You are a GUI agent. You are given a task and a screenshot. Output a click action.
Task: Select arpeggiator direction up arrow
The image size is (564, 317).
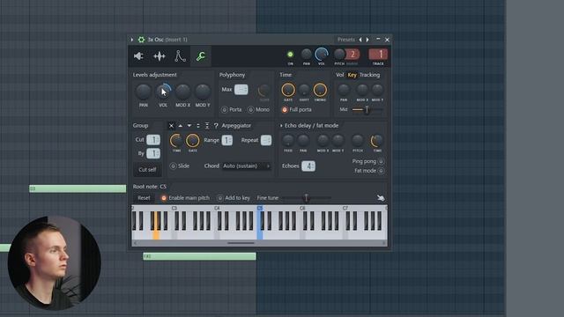pos(180,125)
